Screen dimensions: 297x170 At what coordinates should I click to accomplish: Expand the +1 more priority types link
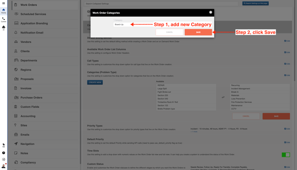(194, 132)
